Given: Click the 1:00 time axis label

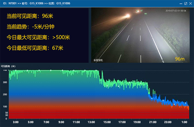Looking at the screenshot, I should pos(184,122).
